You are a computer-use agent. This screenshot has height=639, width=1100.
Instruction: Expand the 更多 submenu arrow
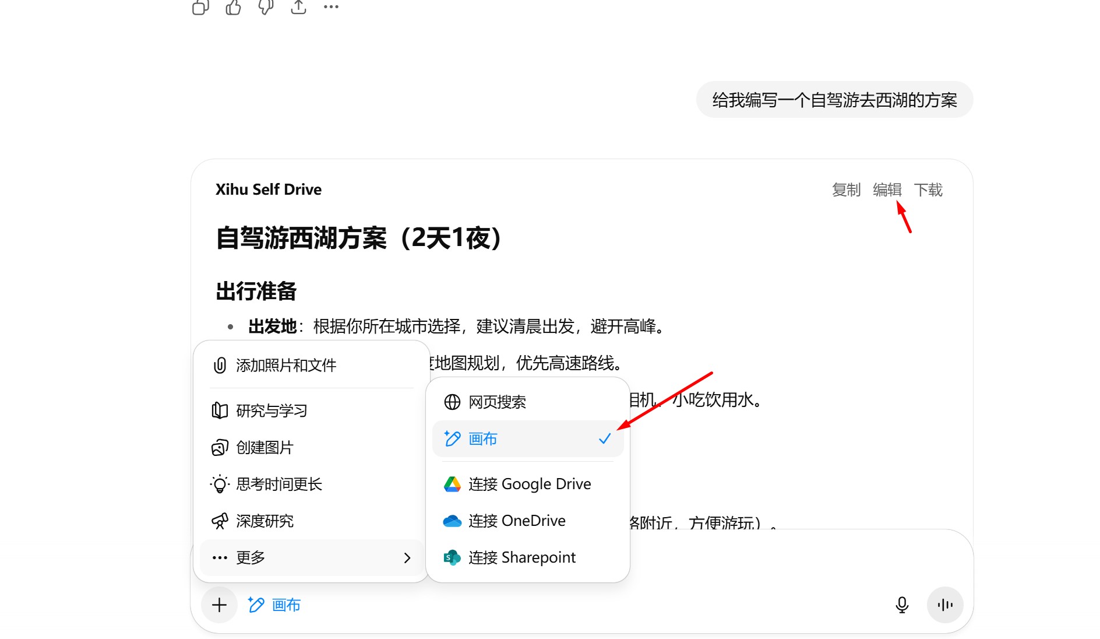pyautogui.click(x=407, y=558)
